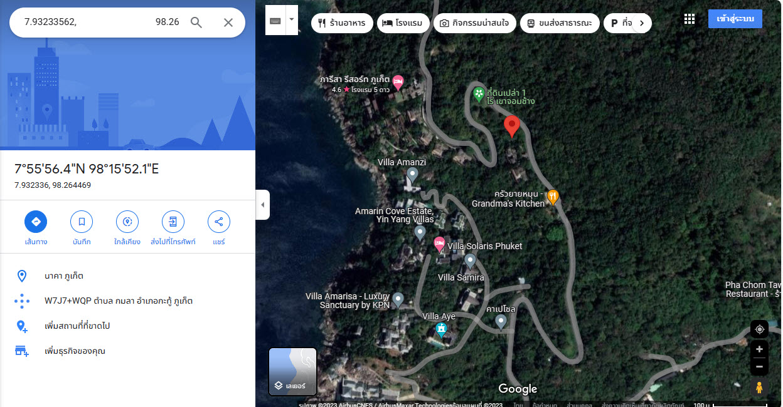
Task: Zoom in with the plus button
Action: [759, 349]
